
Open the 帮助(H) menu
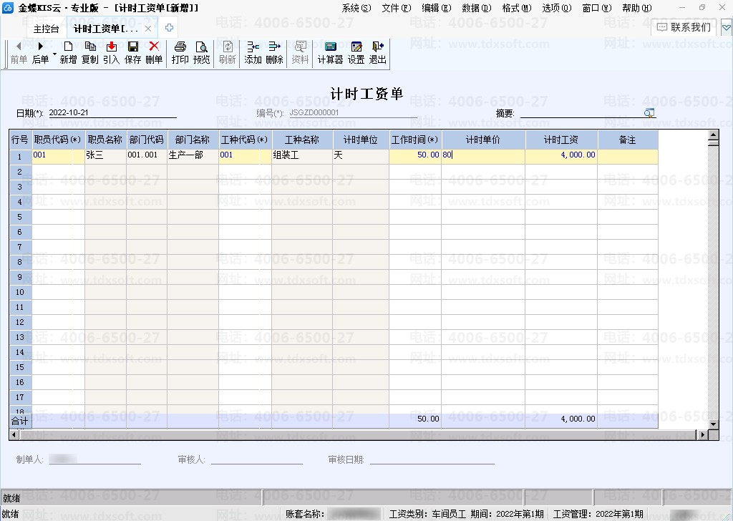(636, 8)
